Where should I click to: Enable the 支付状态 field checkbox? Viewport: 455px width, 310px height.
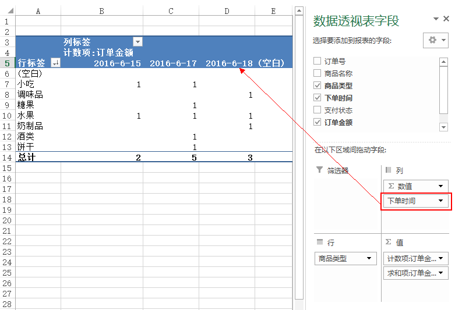317,109
